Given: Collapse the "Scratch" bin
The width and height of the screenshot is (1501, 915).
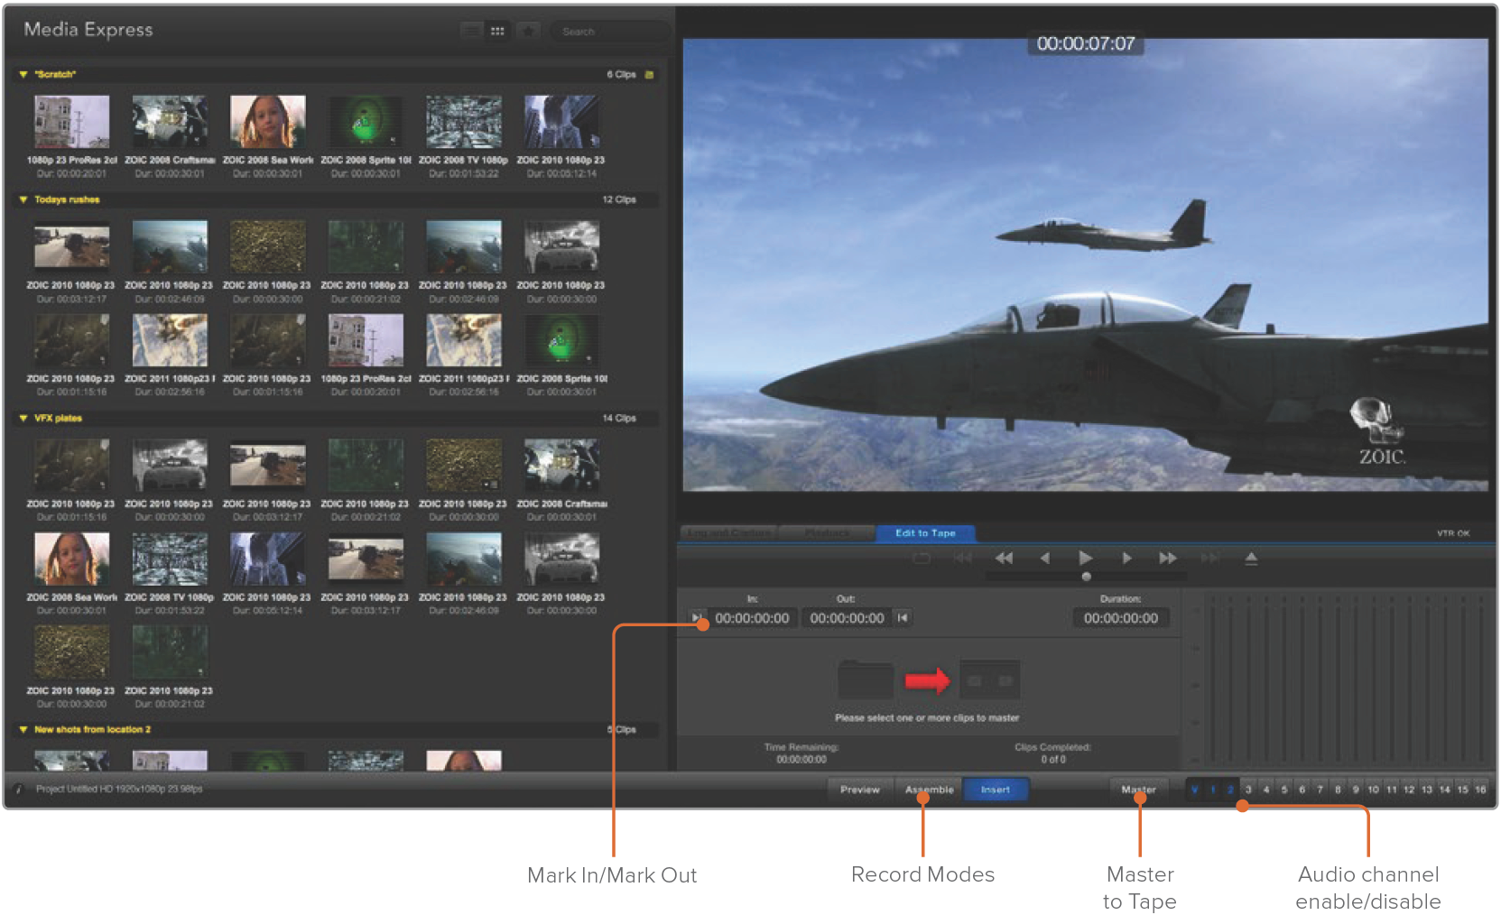Looking at the screenshot, I should (23, 75).
